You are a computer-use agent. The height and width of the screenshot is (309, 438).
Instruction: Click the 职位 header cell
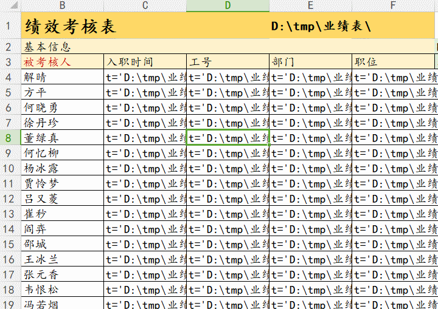(x=393, y=62)
